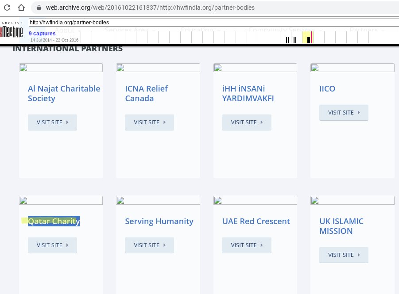Open Serving Humanity title link

click(159, 221)
